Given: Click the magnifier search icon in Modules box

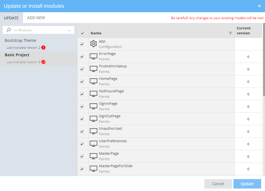Looking at the screenshot, I should (x=9, y=30).
